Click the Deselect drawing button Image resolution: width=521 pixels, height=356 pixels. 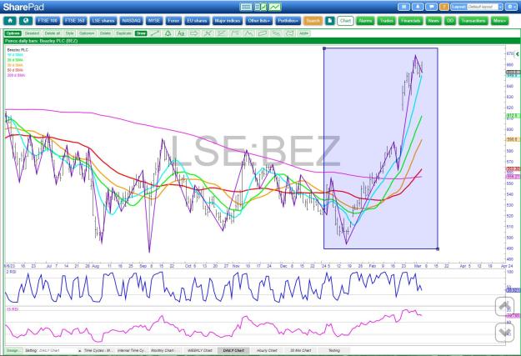(x=33, y=33)
